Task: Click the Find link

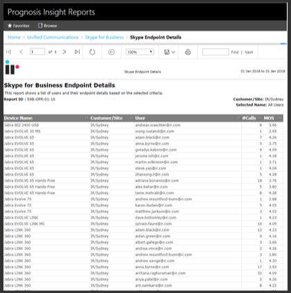Action: pos(235,52)
